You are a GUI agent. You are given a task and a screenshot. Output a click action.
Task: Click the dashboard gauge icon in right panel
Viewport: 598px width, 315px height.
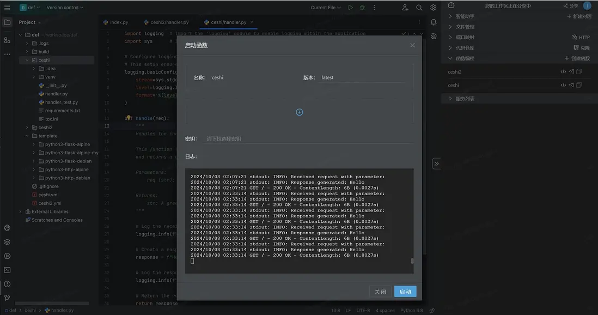[451, 5]
